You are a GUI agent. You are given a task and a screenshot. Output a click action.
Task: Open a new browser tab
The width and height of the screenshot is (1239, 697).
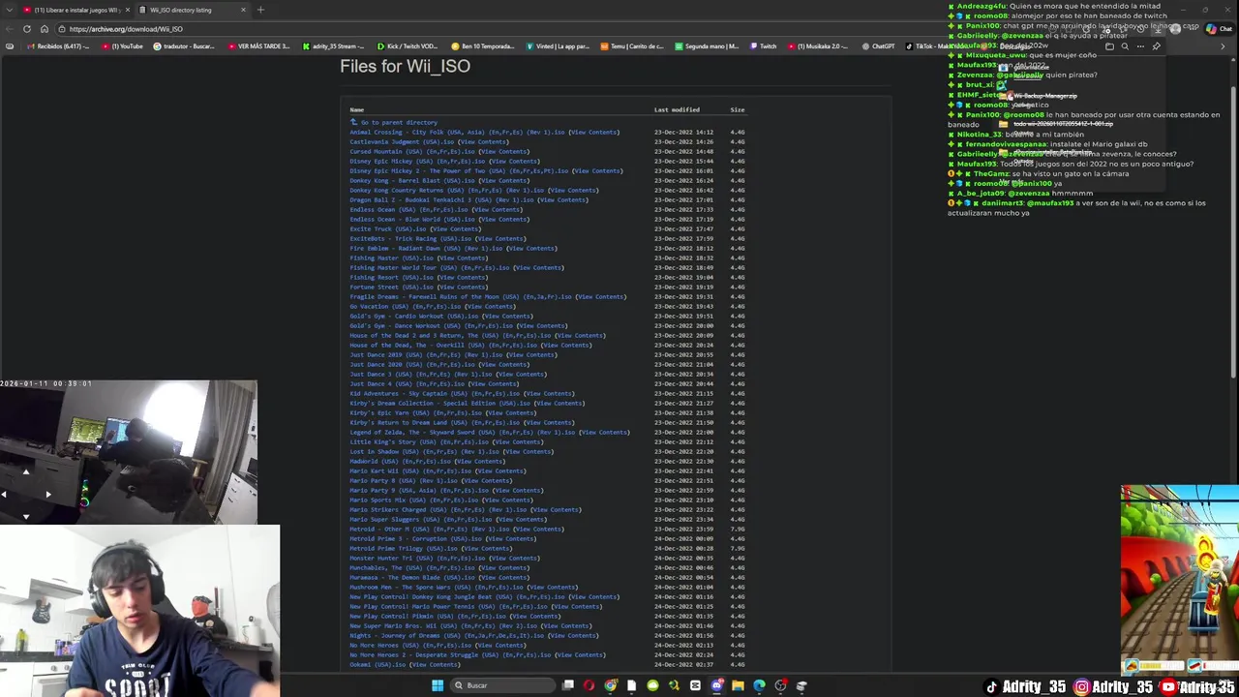point(260,10)
